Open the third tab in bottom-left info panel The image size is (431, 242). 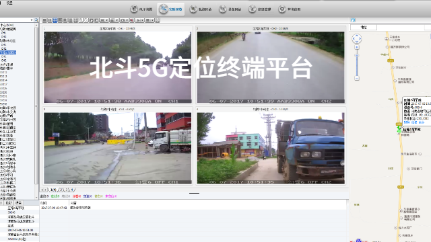(18, 203)
